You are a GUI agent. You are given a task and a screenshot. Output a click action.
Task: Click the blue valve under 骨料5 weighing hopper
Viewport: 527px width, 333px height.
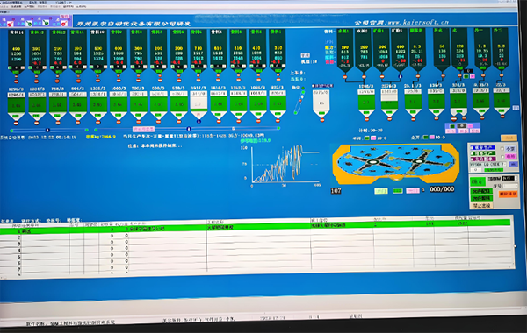tap(199, 121)
